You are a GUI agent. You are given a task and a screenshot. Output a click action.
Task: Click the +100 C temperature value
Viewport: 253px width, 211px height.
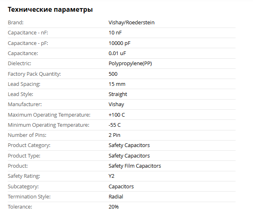click(117, 115)
